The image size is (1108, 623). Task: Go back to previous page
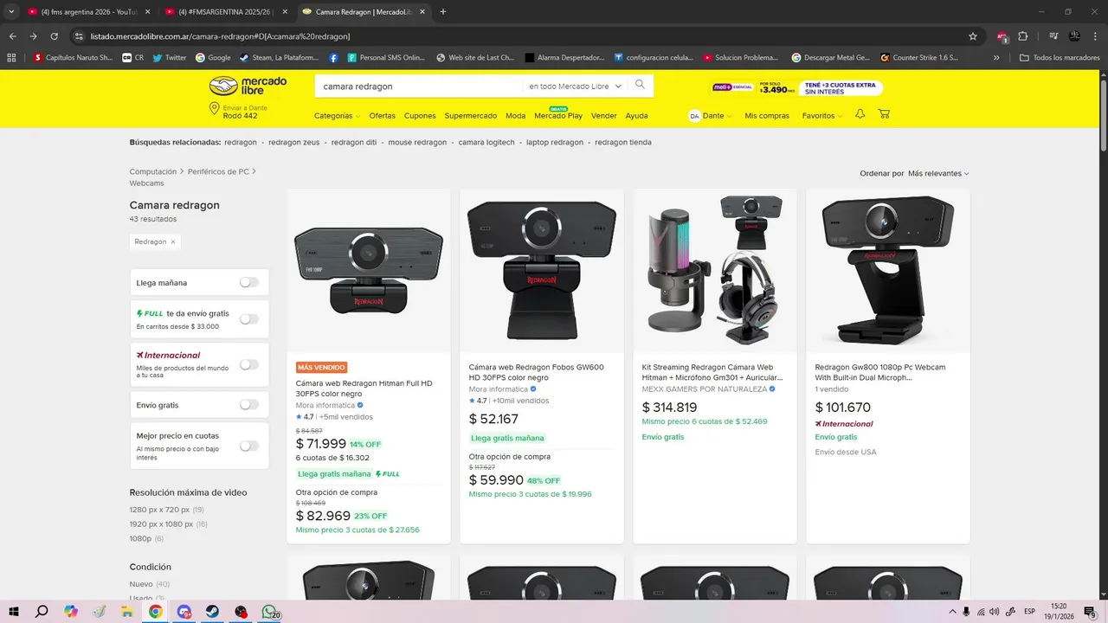tap(13, 36)
